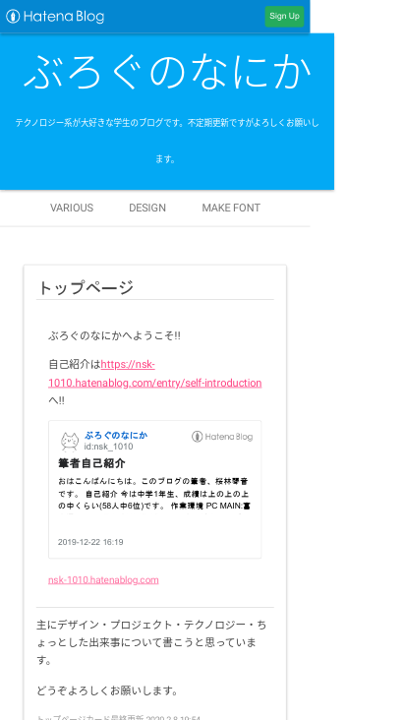Image resolution: width=405 pixels, height=720 pixels.
Task: Click the どうぞよろしくお願いします。 closing line
Action: (x=107, y=690)
